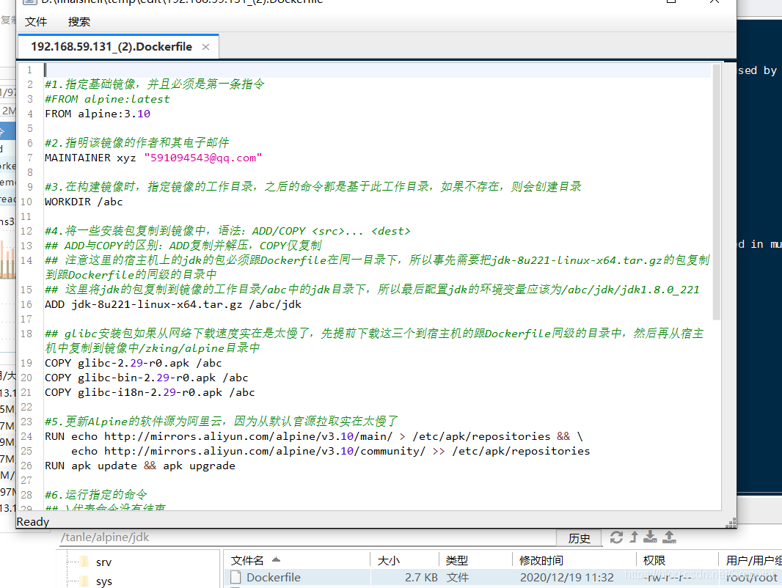Click the vertical scrollbar of the editor
This screenshot has height=588, width=782.
coord(716,192)
